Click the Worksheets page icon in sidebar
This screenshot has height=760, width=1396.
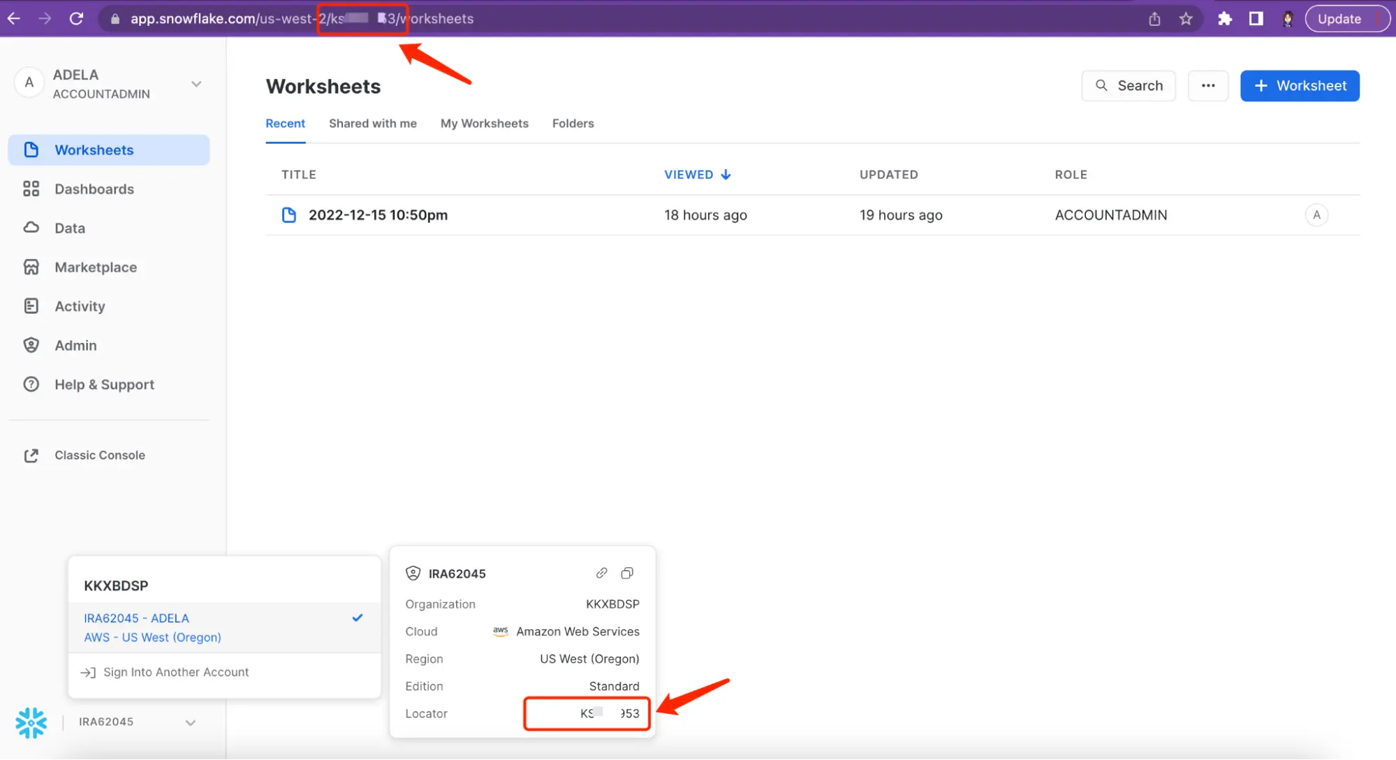tap(31, 150)
